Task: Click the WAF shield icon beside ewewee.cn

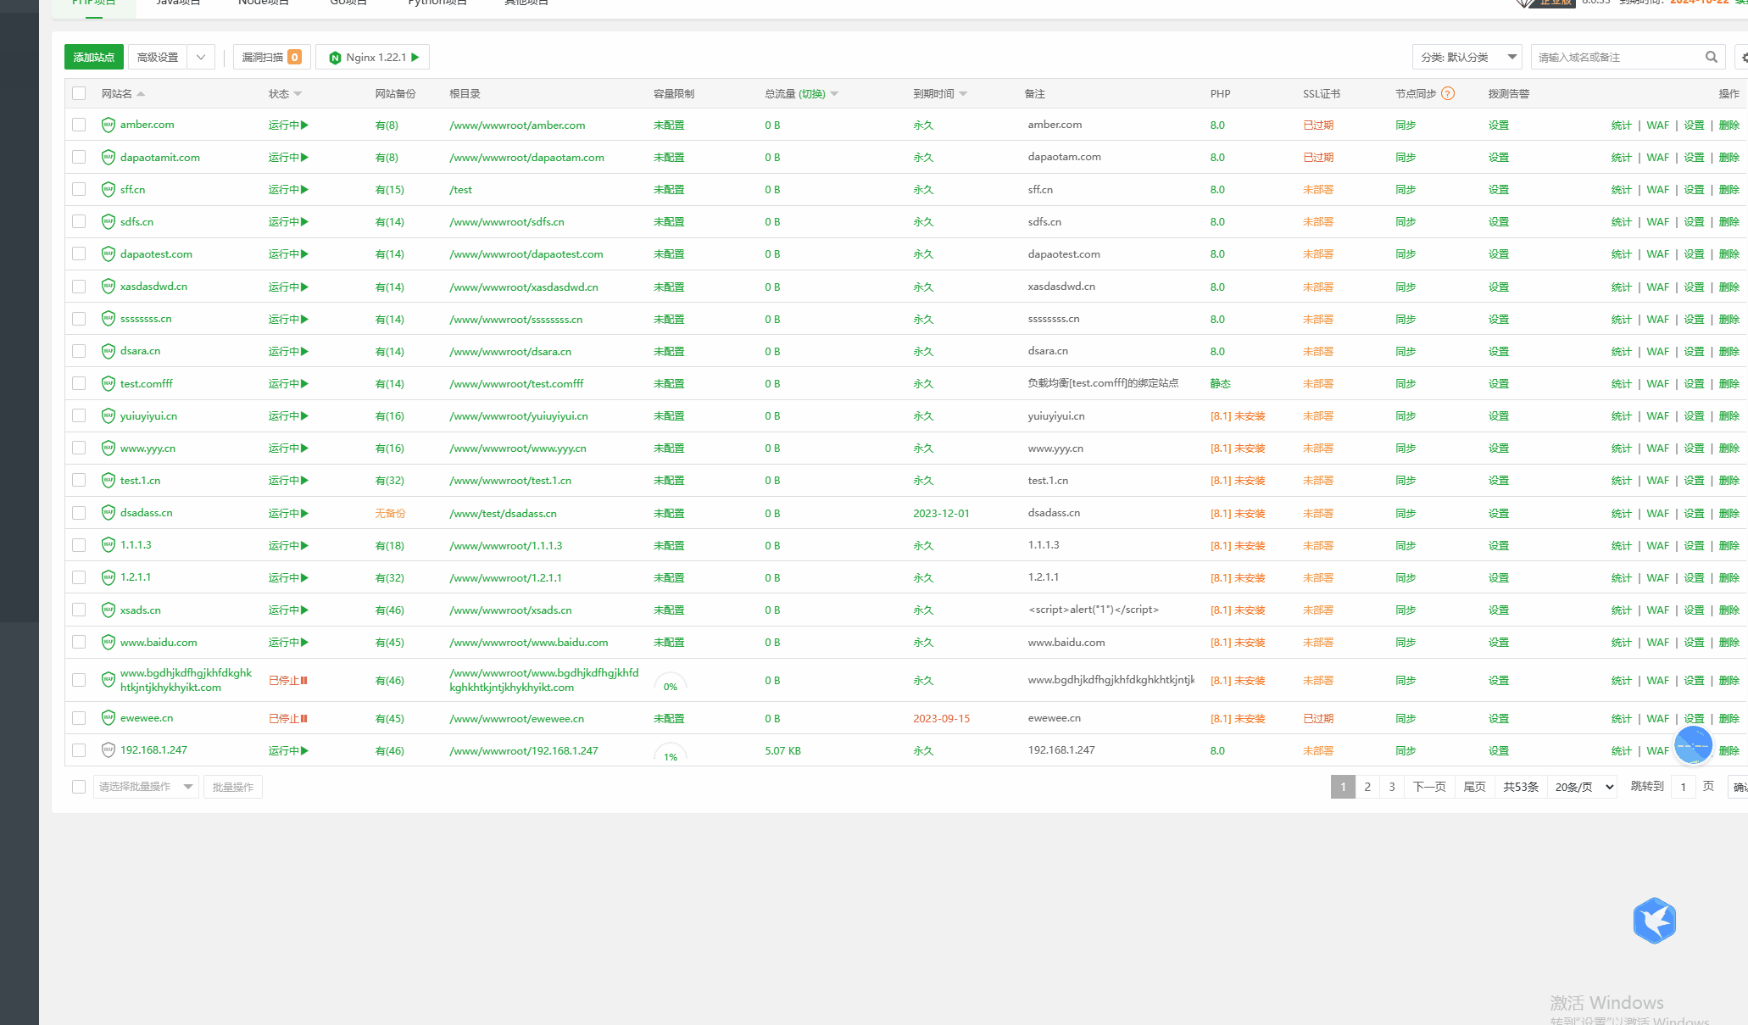Action: click(108, 717)
